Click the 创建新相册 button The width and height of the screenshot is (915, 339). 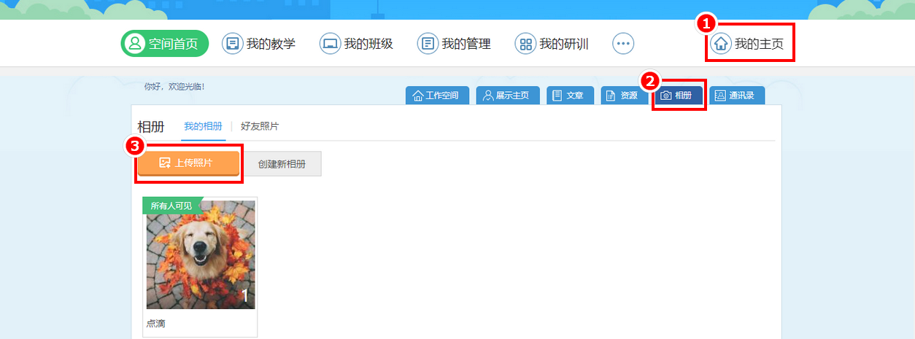tap(282, 164)
